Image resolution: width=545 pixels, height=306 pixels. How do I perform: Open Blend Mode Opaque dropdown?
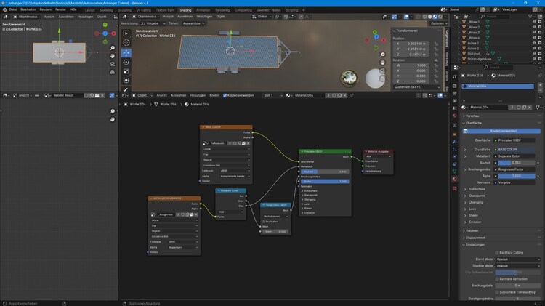pos(517,259)
